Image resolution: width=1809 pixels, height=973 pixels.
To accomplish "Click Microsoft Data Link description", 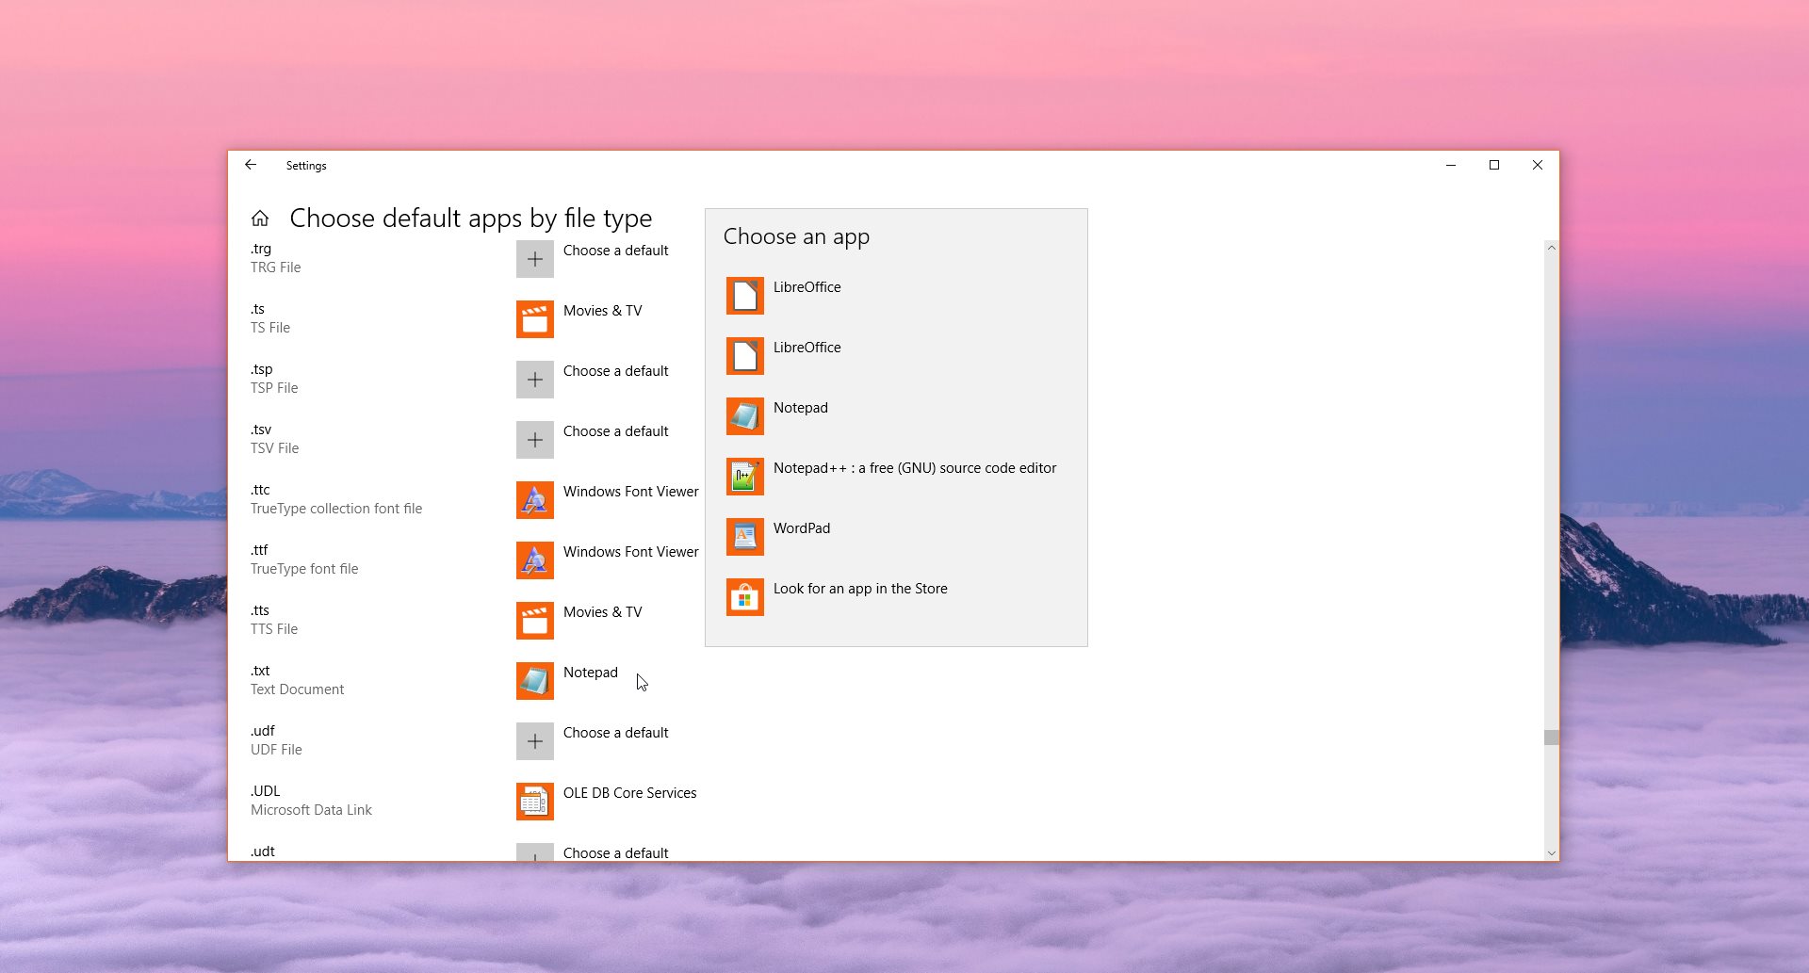I will [311, 810].
